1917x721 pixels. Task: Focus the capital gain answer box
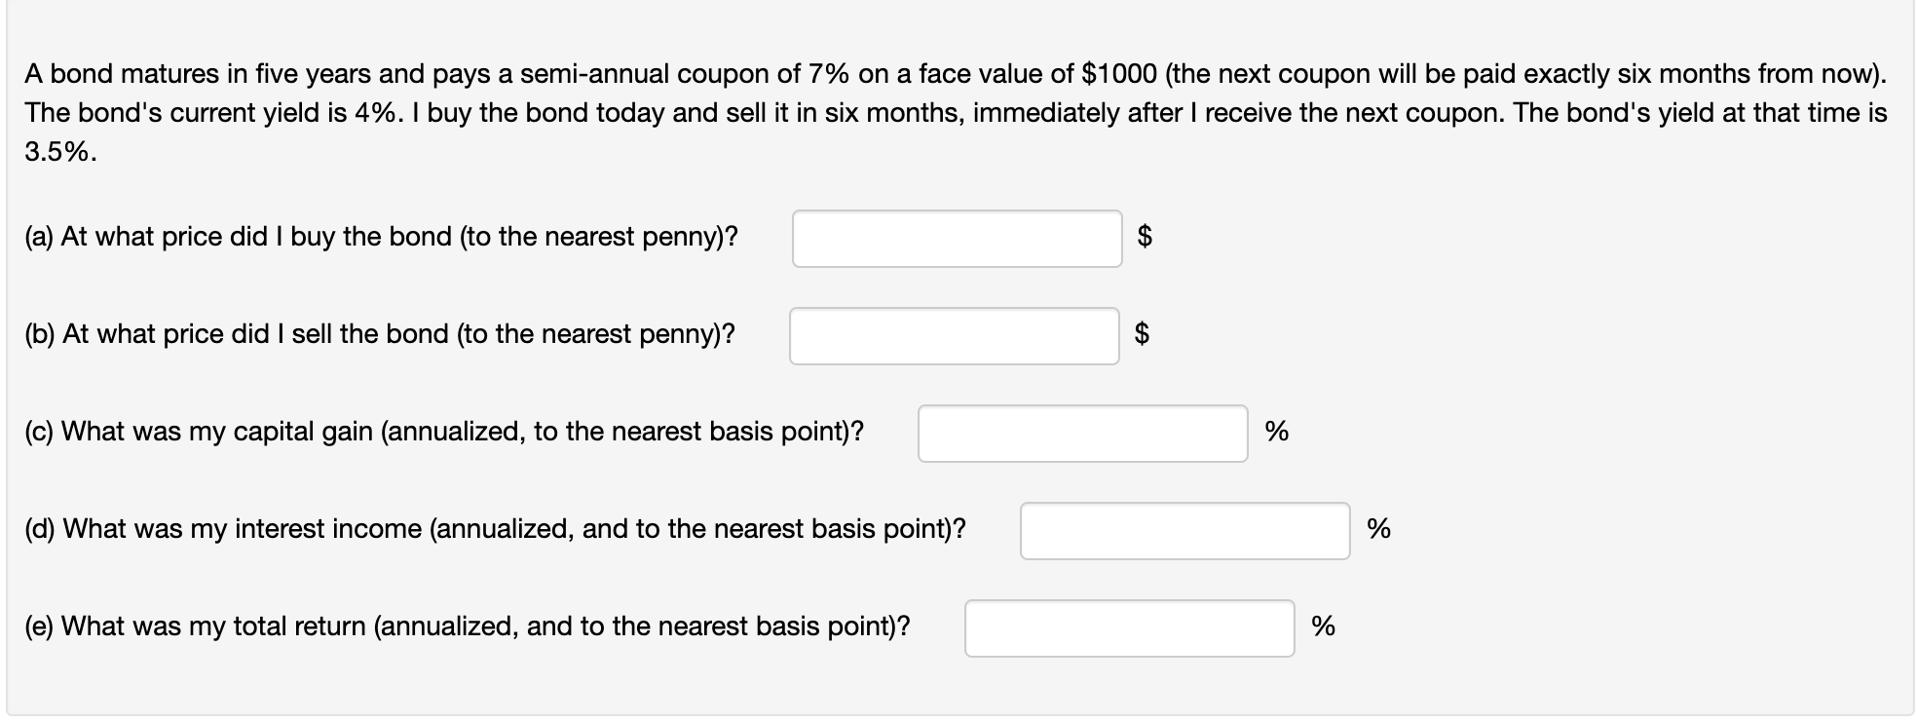point(1081,434)
